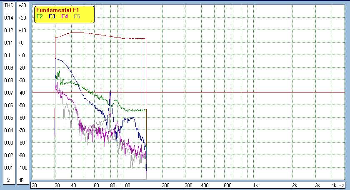Click the 4k Hz frequency label
The image size is (350, 190).
338,185
